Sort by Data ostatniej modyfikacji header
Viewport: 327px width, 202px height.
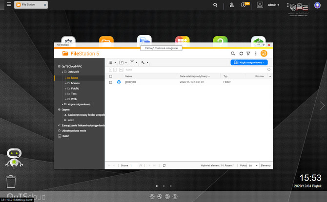(195, 76)
